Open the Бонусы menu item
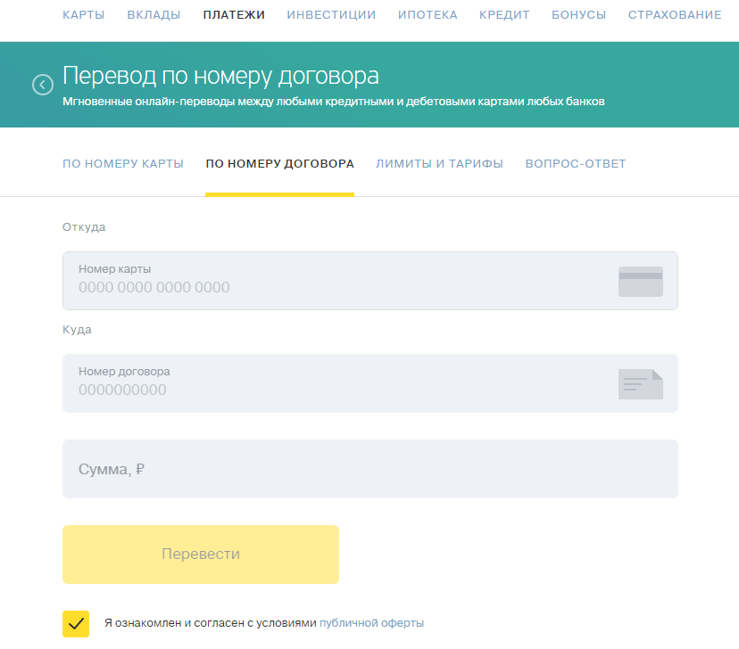 [578, 15]
